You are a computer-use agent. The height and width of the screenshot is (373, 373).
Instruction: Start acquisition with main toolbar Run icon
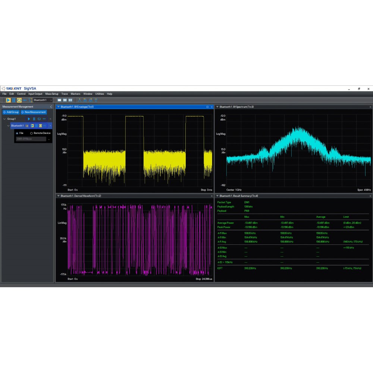(x=8, y=100)
